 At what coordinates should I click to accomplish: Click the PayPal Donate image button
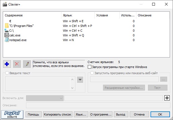pyautogui.click(x=12, y=114)
